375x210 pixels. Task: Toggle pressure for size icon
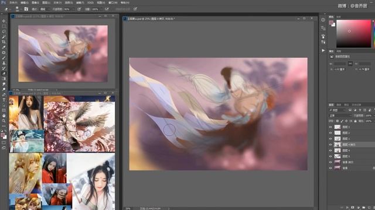tap(135, 9)
